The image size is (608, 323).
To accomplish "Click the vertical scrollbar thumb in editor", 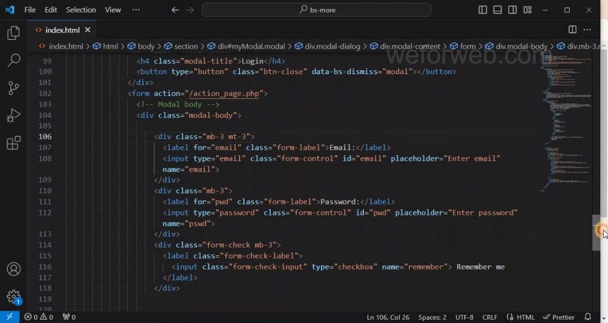I will pos(596,233).
